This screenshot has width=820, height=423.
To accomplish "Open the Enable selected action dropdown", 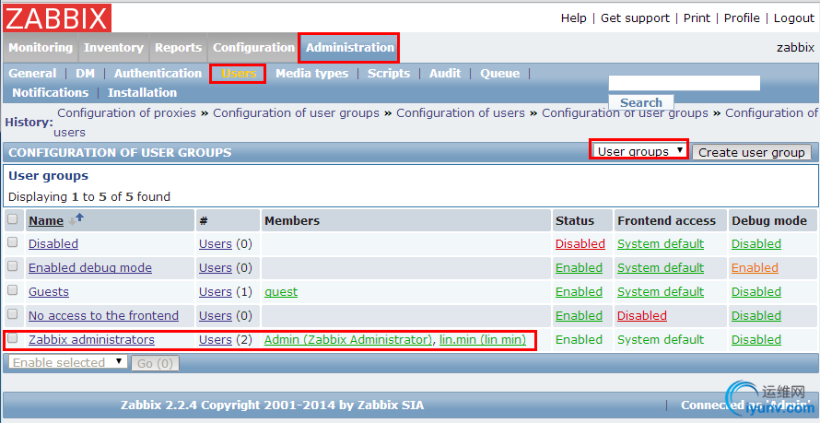I will 68,362.
